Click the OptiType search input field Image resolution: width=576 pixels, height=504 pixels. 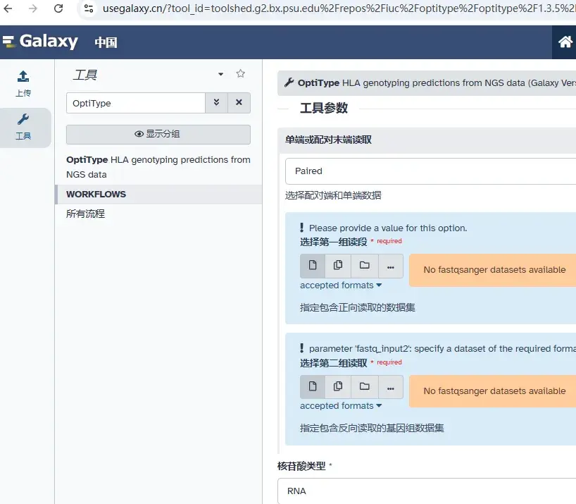coord(134,102)
